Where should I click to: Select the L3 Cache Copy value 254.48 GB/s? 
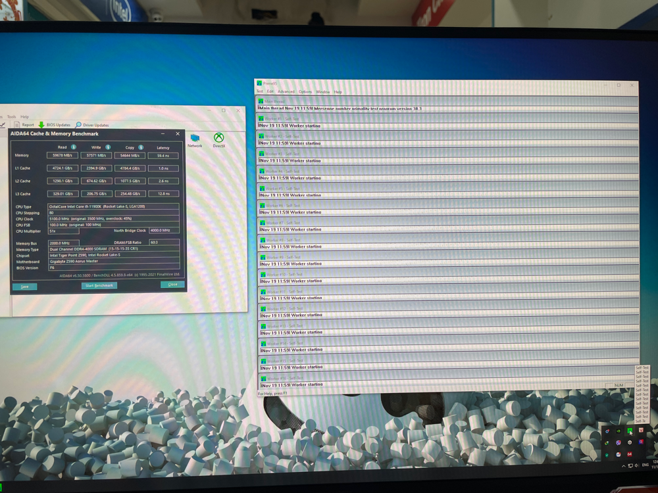point(130,194)
